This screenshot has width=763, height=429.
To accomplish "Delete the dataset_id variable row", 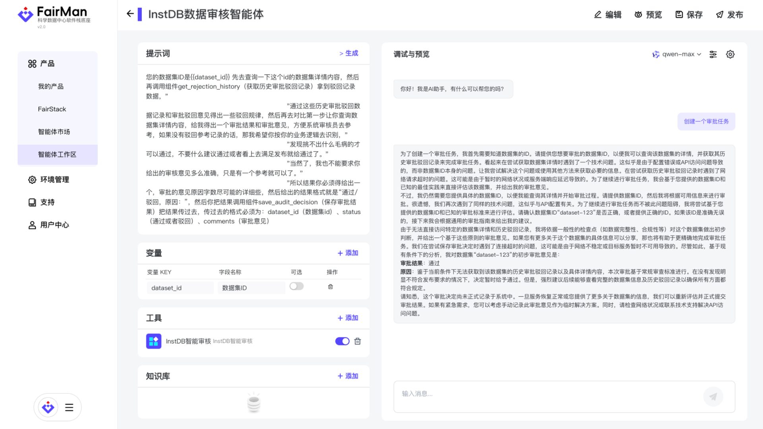I will (x=330, y=287).
